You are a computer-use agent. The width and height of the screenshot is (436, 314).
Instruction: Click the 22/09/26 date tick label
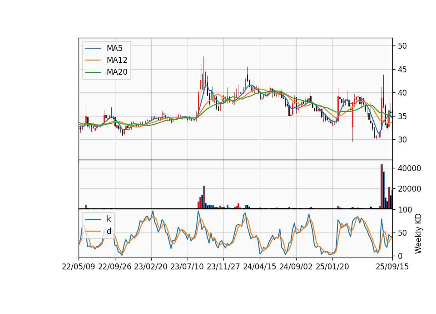[x=115, y=267]
